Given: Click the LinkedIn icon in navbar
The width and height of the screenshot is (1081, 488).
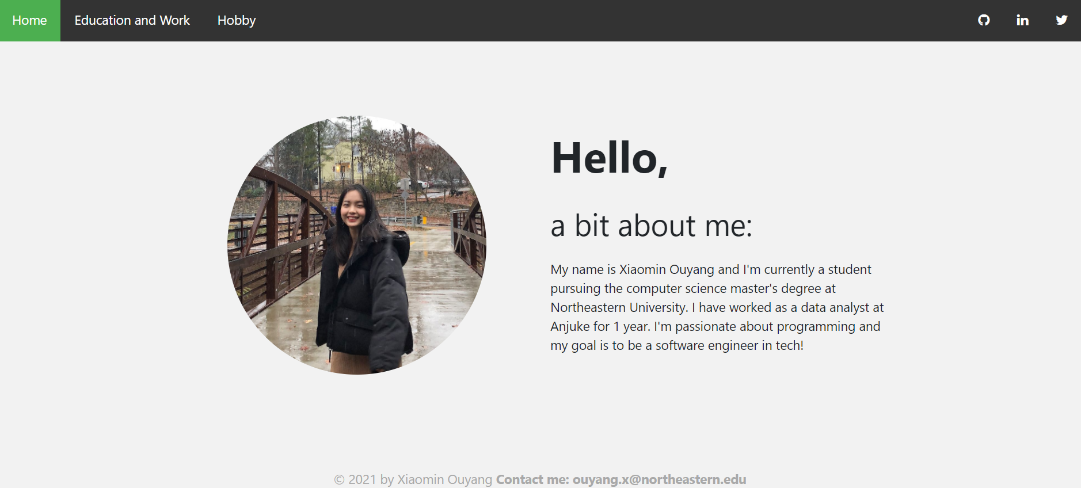Looking at the screenshot, I should [x=1022, y=20].
